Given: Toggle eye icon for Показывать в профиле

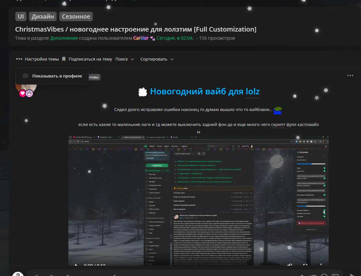Looking at the screenshot, I should [x=25, y=76].
